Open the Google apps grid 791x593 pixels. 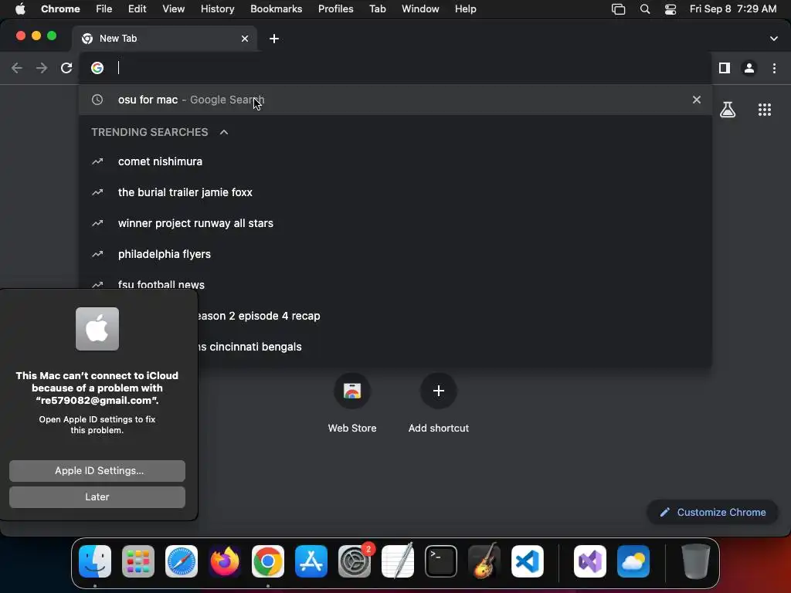765,110
